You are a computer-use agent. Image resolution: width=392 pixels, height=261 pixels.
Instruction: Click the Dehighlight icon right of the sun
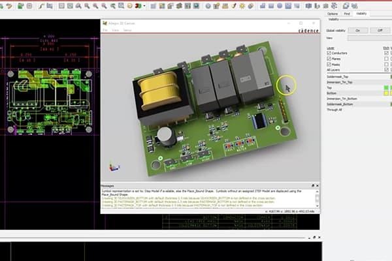pyautogui.click(x=251, y=6)
